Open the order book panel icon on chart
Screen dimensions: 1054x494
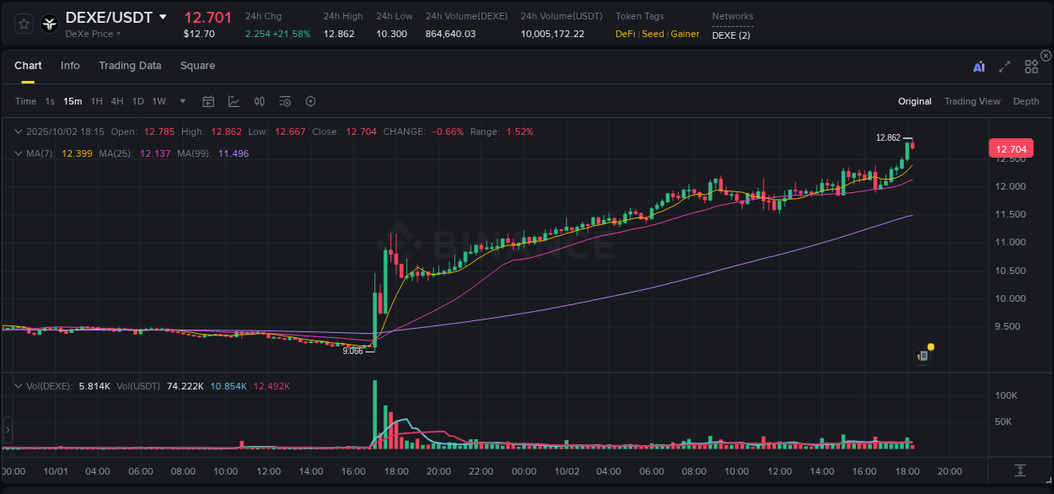(922, 355)
